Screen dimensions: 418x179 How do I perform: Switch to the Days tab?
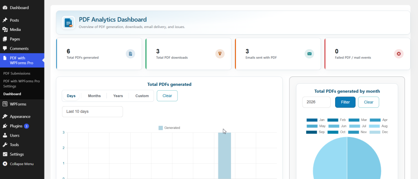(x=71, y=96)
